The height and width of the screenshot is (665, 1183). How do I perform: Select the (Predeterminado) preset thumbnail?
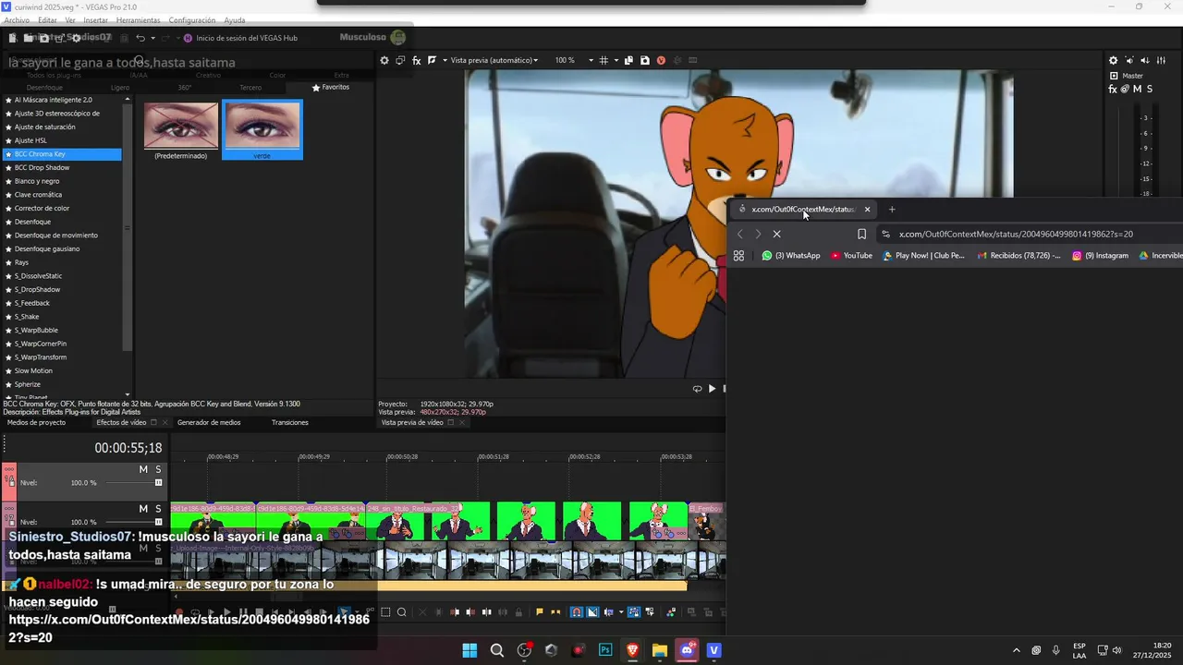181,126
